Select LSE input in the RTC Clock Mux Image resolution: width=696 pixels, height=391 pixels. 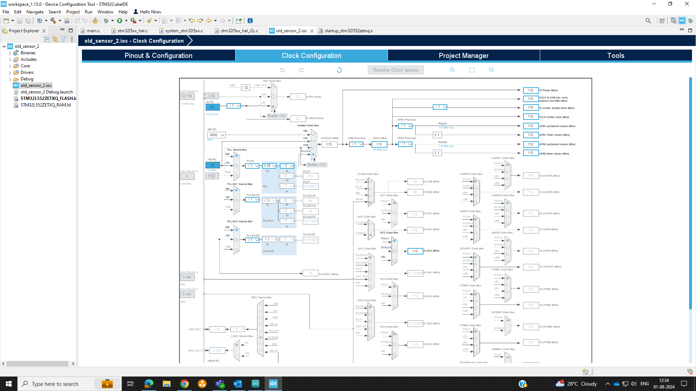click(273, 96)
